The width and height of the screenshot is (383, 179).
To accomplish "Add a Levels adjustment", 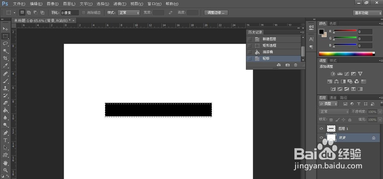I will 339,74.
